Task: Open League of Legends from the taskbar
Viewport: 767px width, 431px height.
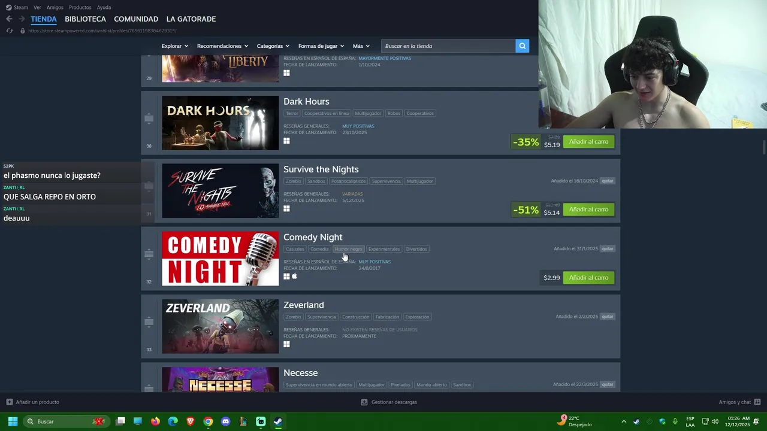Action: coord(243,421)
